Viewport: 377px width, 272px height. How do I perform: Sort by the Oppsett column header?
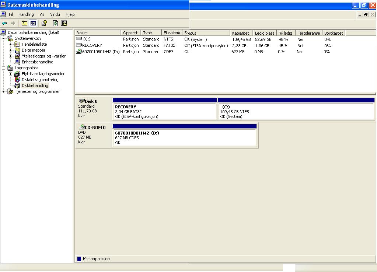(131, 33)
